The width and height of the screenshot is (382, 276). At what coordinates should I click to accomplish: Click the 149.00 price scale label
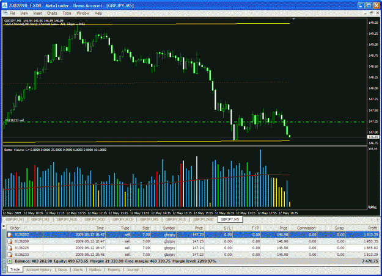[373, 45]
